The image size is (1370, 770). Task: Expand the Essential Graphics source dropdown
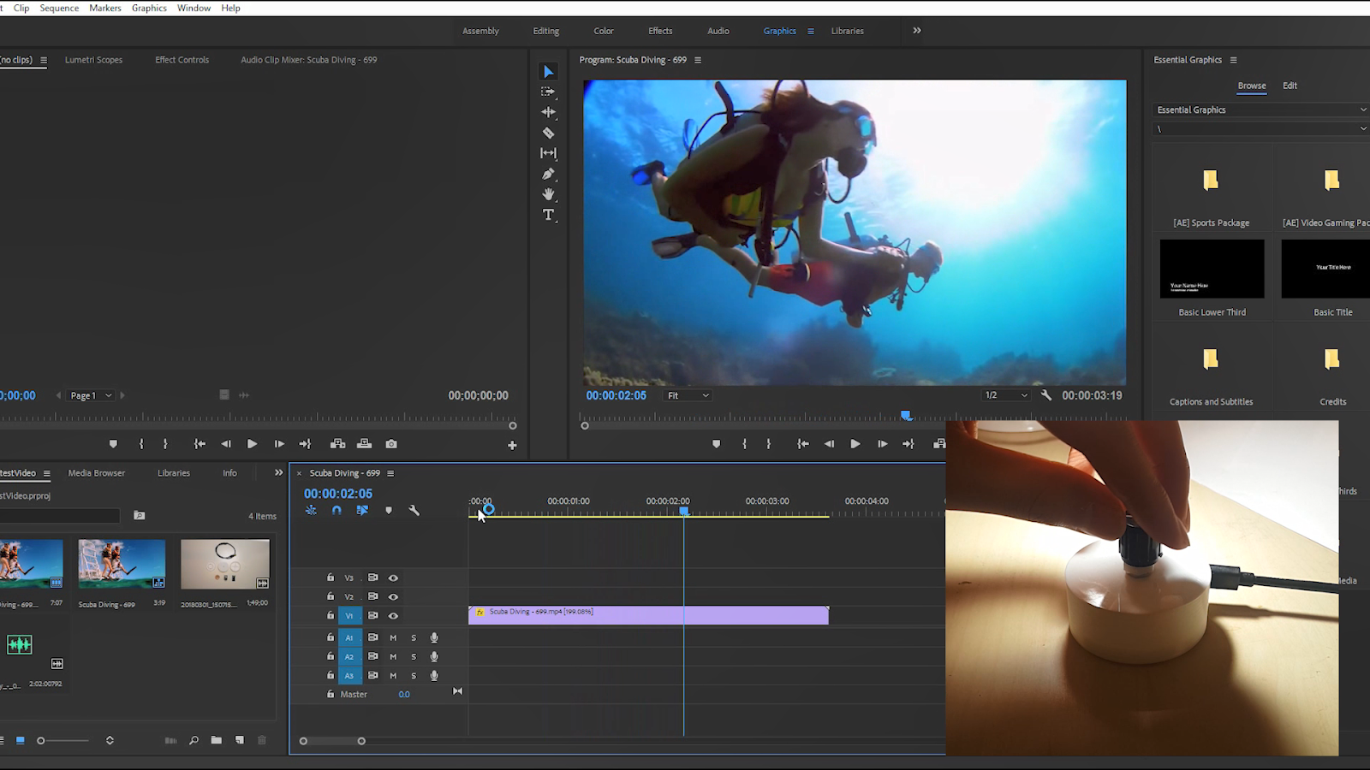pyautogui.click(x=1260, y=110)
